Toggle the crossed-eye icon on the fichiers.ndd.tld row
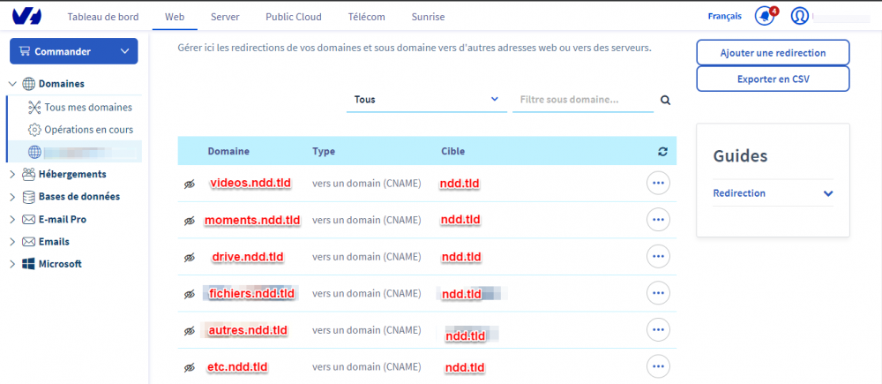 (190, 294)
